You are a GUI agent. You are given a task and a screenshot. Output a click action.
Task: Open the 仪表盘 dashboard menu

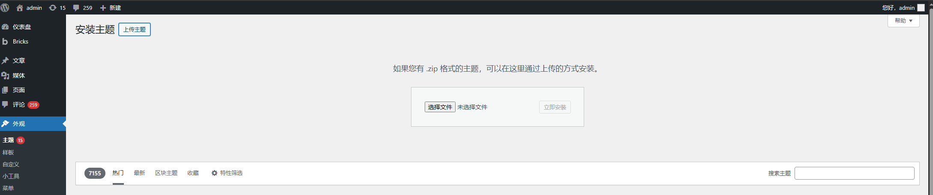[x=21, y=27]
